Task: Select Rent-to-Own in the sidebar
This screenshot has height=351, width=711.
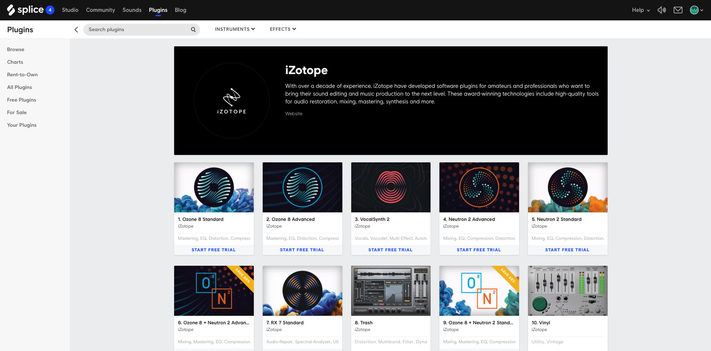Action: click(x=22, y=74)
